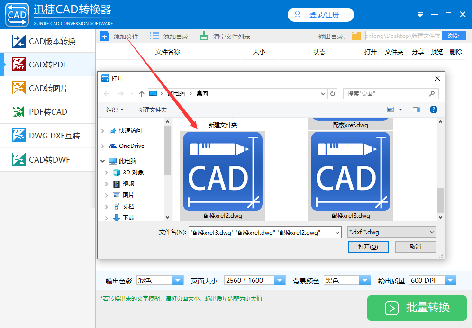
Task: Open the 页面大小 dropdown
Action: 279,281
